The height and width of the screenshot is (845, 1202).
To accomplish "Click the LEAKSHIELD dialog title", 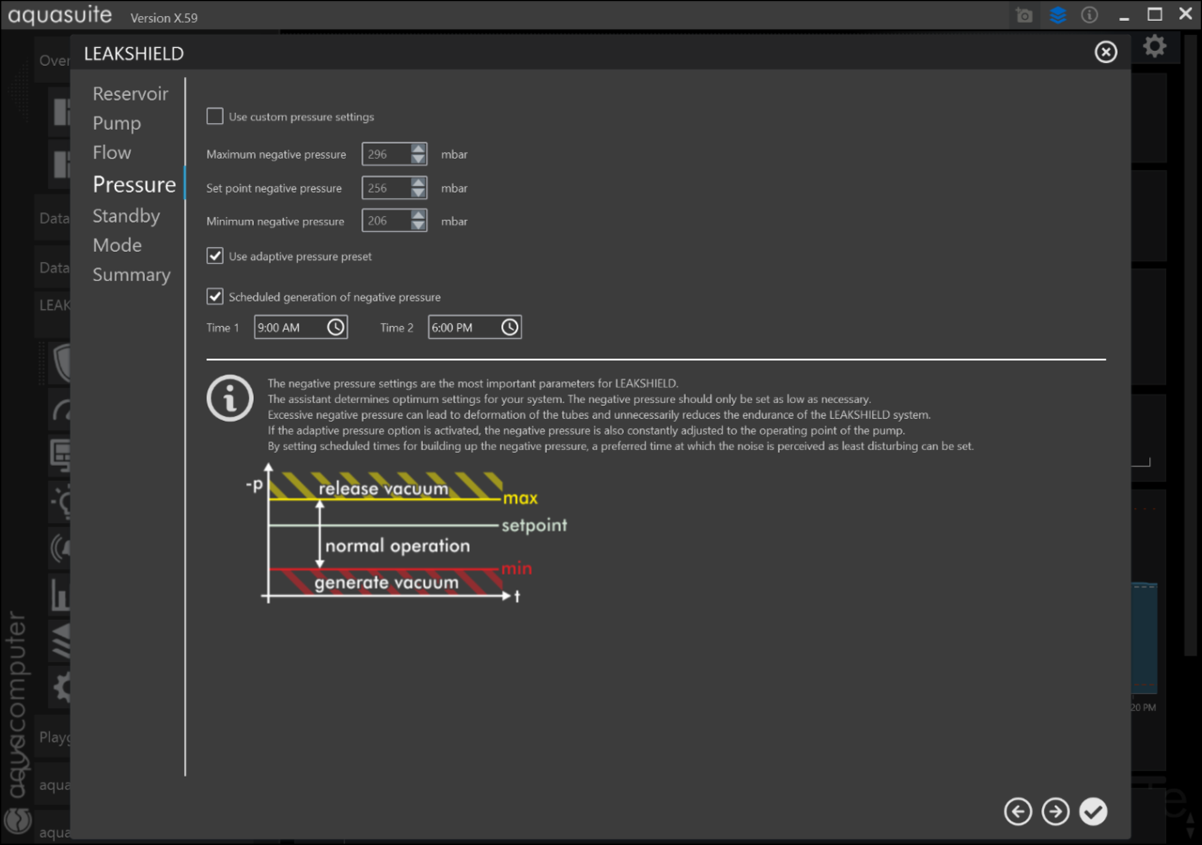I will pyautogui.click(x=133, y=54).
